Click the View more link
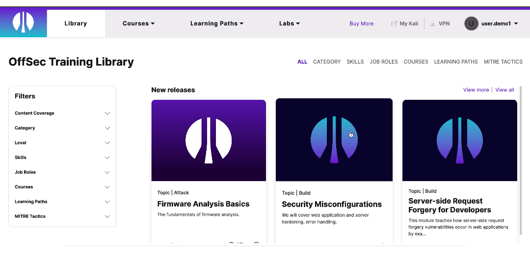 tap(476, 90)
